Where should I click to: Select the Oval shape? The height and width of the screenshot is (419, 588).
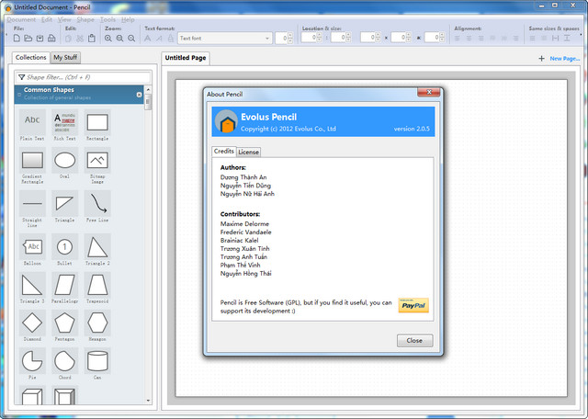pyautogui.click(x=65, y=163)
